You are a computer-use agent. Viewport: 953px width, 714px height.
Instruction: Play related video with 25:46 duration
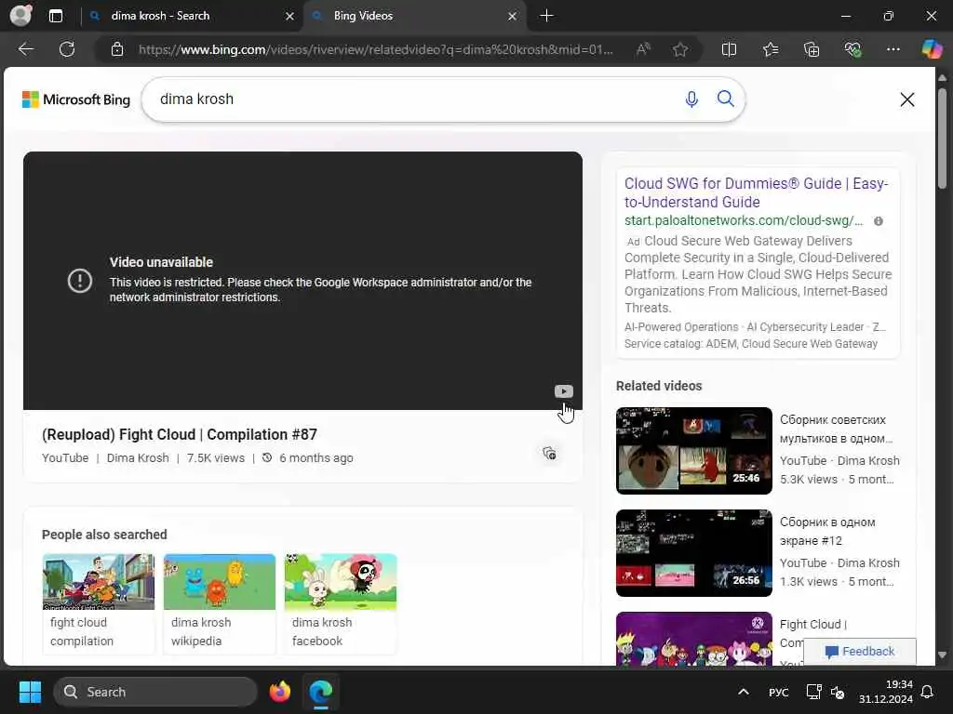tap(693, 451)
